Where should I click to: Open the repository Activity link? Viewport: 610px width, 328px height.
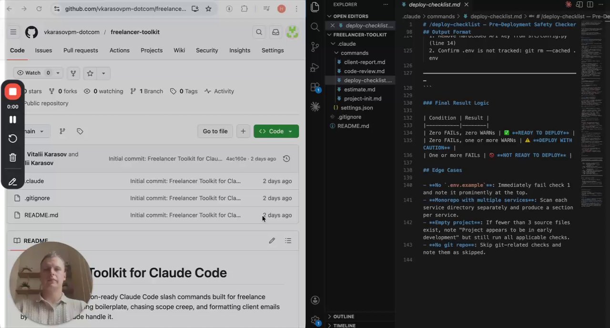click(219, 91)
